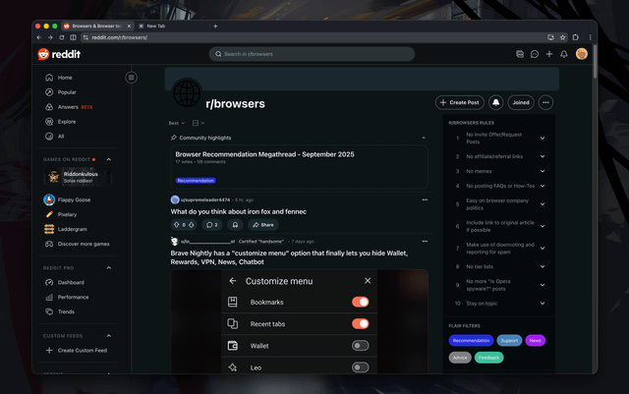Open notifications bell in Reddit header

564,54
